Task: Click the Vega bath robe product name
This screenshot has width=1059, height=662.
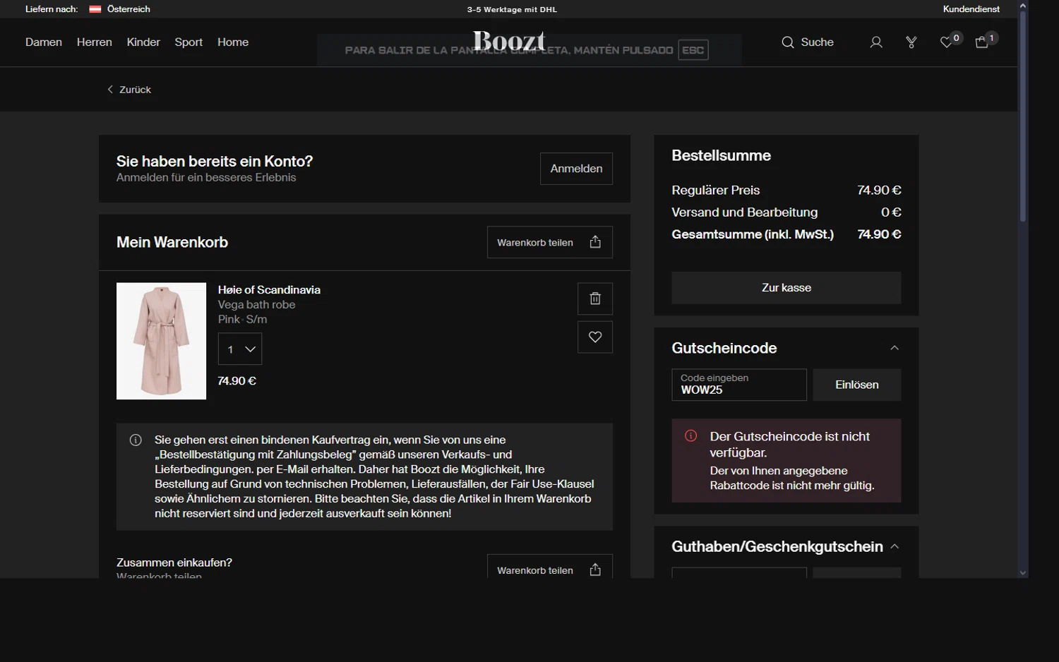Action: click(256, 305)
